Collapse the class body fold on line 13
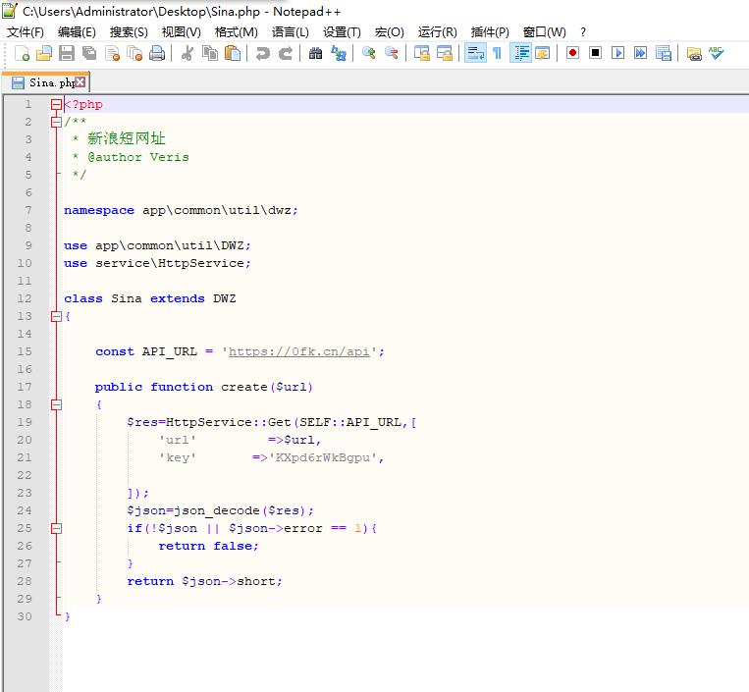 point(56,316)
